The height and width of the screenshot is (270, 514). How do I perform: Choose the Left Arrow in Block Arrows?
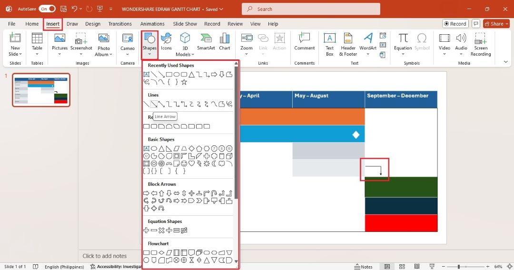[154, 193]
